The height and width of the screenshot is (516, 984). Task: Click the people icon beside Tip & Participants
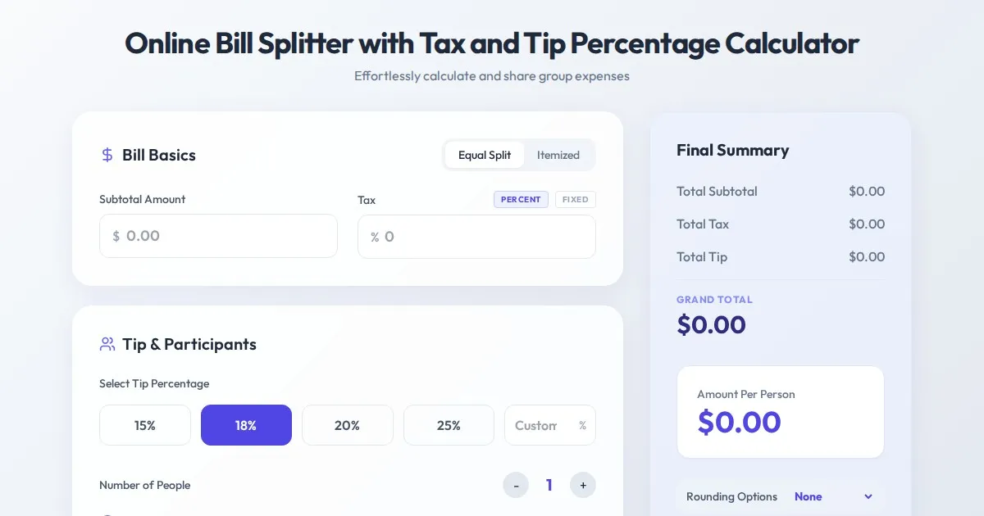107,344
